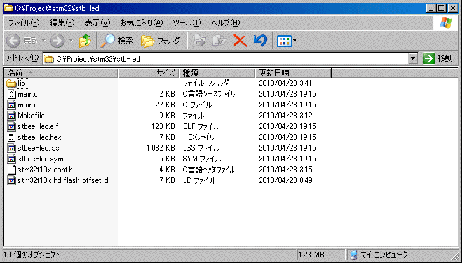
Task: Open the Tools (ツール) menu
Action: 187,23
